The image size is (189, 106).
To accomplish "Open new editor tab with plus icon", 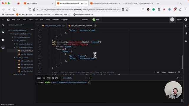I will coord(95,26).
